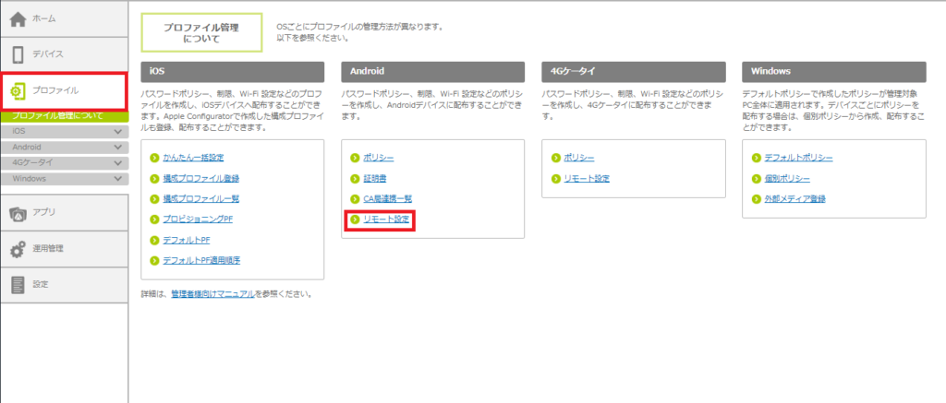Expand the iOS submenu in sidebar

117,133
